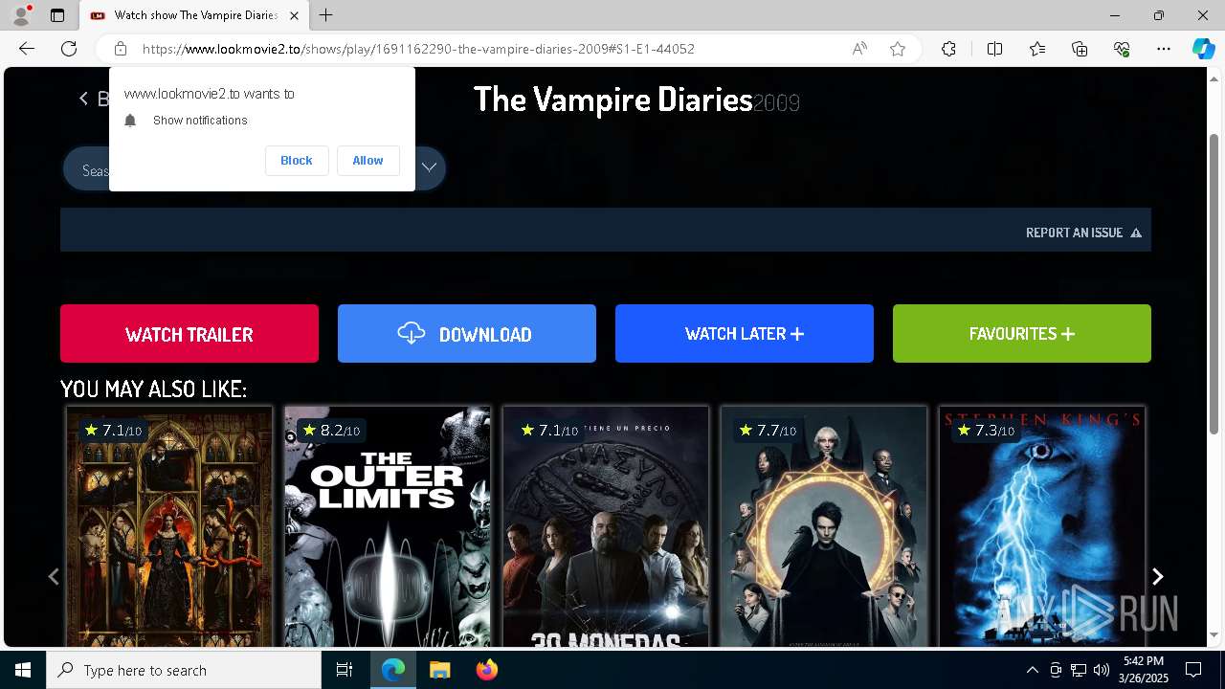Click the page vertical scrollbar

pos(1214,282)
